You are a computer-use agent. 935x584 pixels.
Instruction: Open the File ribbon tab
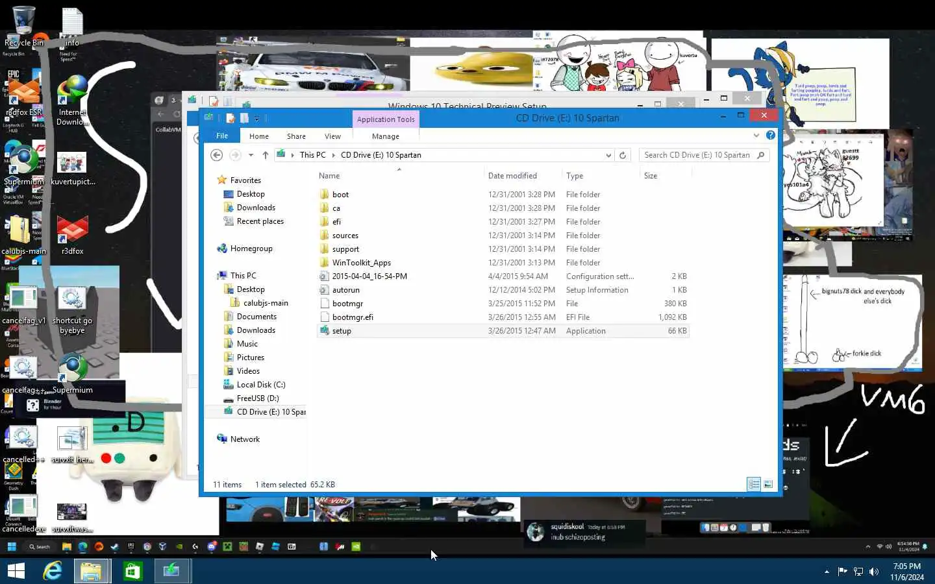pyautogui.click(x=222, y=136)
